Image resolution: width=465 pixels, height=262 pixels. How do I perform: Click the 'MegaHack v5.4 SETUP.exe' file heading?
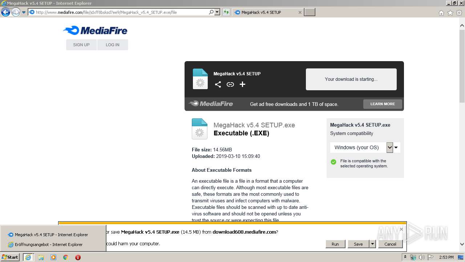254,125
